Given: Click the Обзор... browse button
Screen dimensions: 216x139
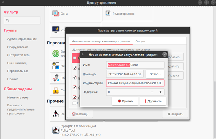Looking at the screenshot, I should click(155, 74).
